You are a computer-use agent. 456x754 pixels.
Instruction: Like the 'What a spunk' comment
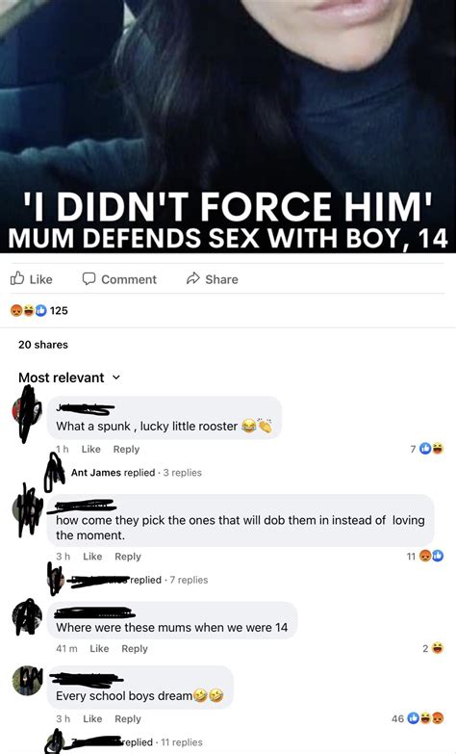90,449
